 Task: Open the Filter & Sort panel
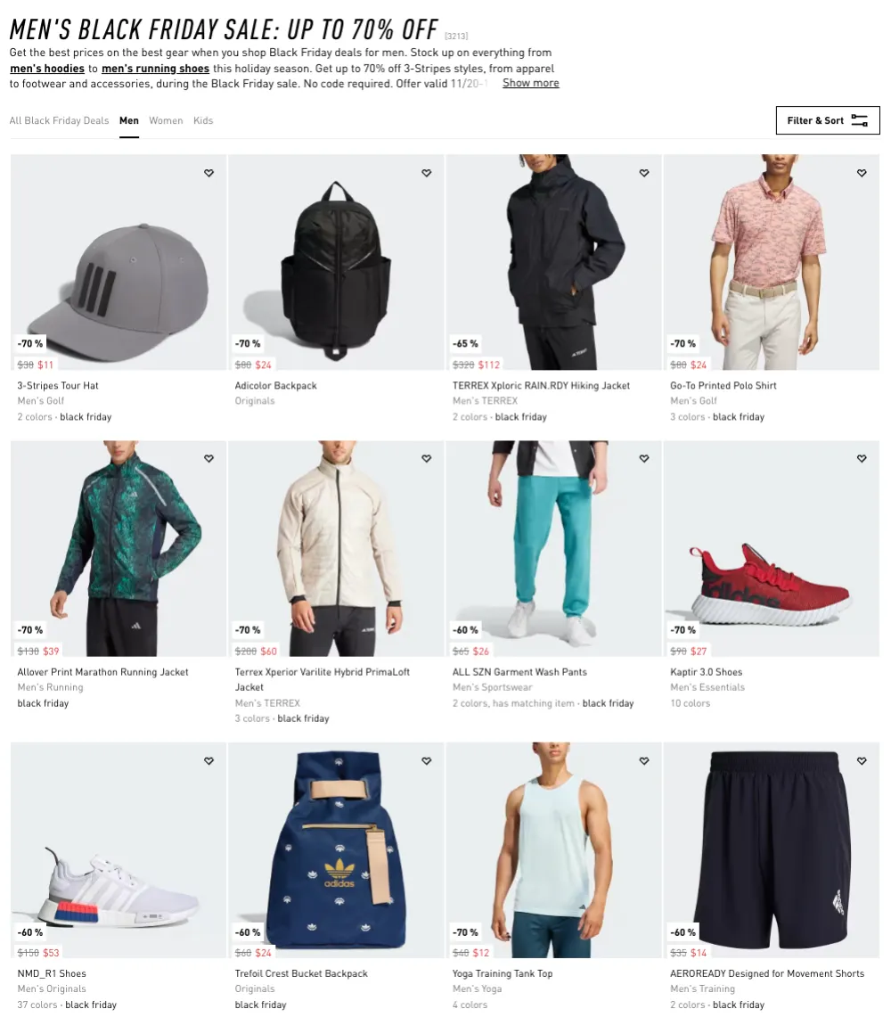tap(828, 120)
